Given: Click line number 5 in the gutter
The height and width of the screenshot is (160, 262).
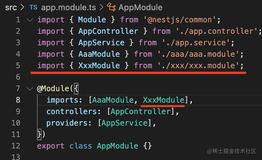Looking at the screenshot, I should tap(18, 66).
